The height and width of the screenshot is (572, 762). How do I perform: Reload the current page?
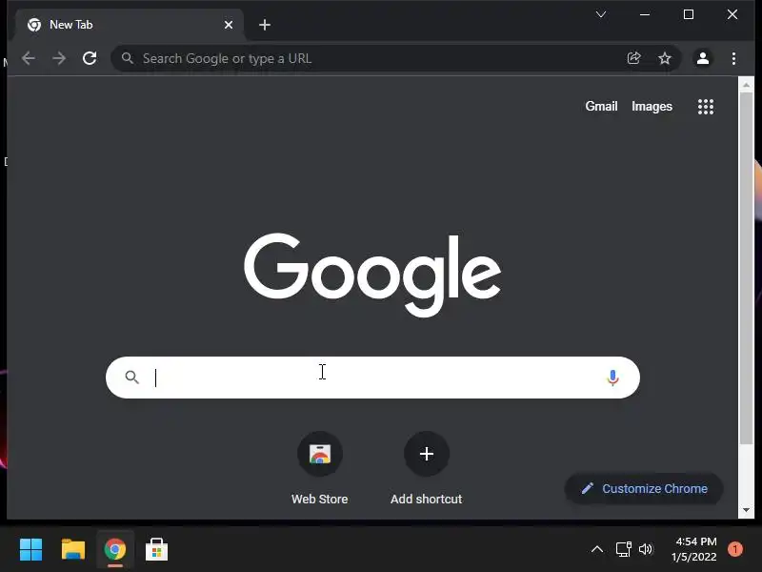pos(90,58)
